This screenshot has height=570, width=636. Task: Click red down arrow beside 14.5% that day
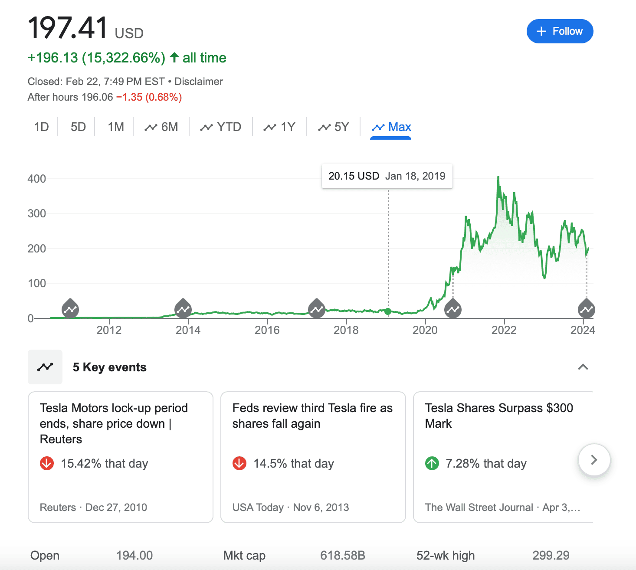click(x=239, y=463)
